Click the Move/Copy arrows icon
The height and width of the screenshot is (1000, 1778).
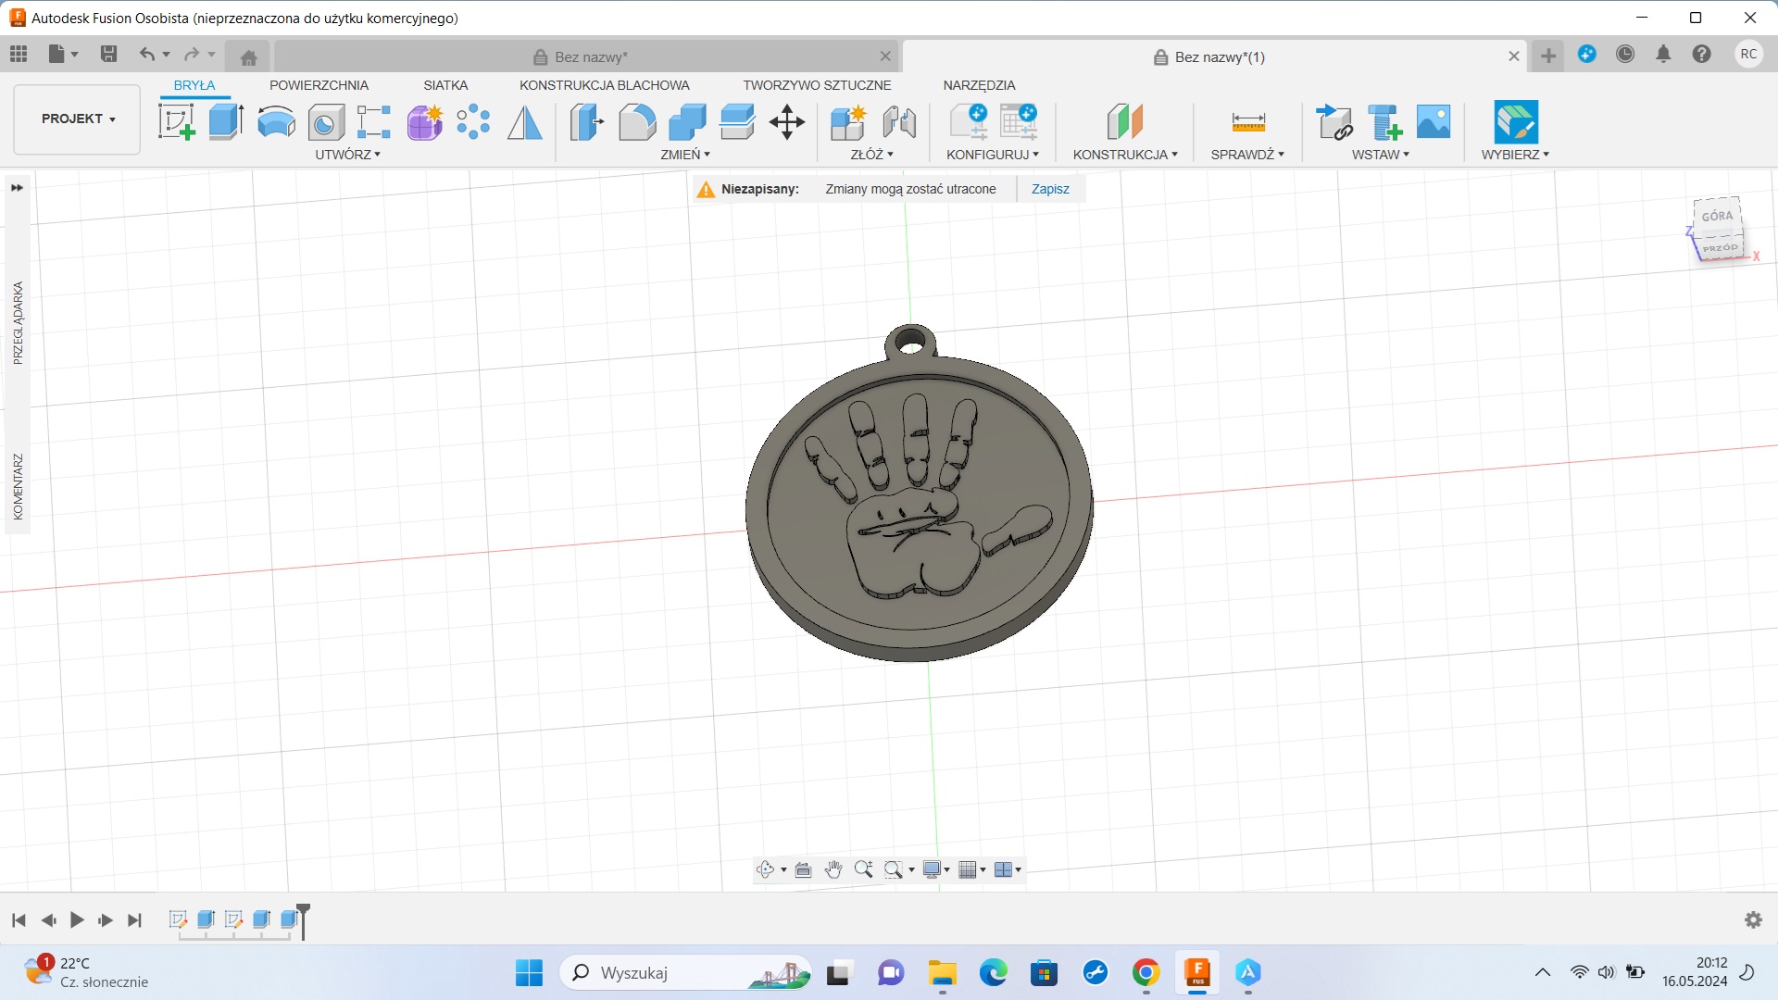786,121
